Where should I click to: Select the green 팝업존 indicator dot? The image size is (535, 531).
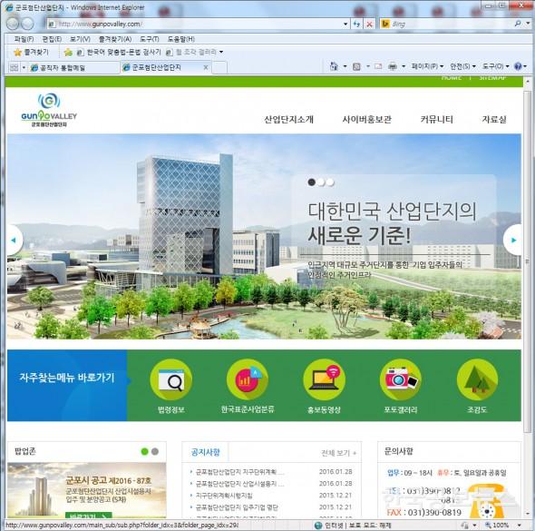(x=145, y=451)
